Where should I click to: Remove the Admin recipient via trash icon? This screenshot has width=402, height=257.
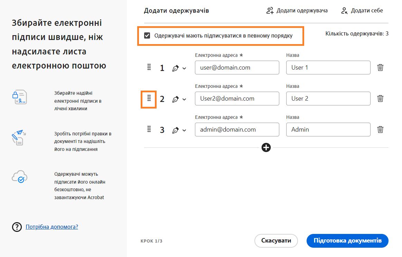(x=380, y=130)
